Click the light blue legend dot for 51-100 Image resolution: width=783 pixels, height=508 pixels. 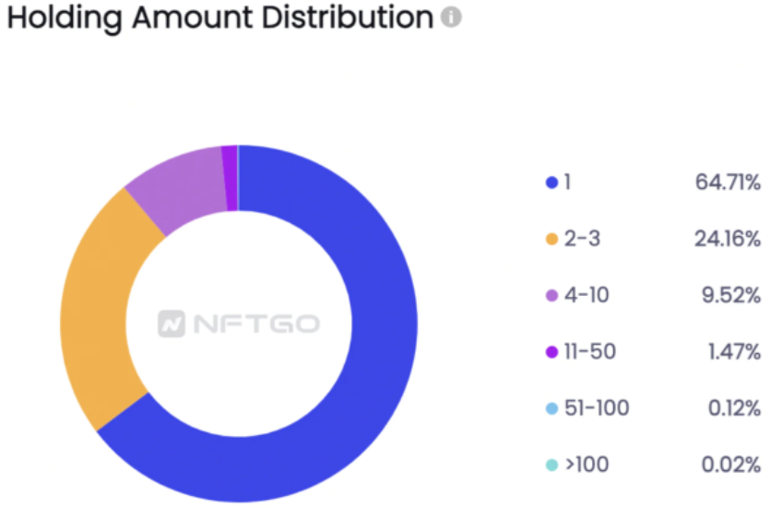coord(552,408)
